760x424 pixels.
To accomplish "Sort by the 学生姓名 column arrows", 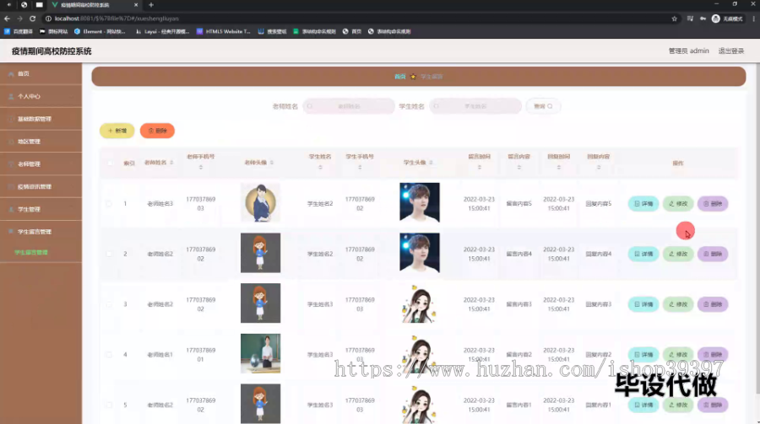I will [320, 167].
